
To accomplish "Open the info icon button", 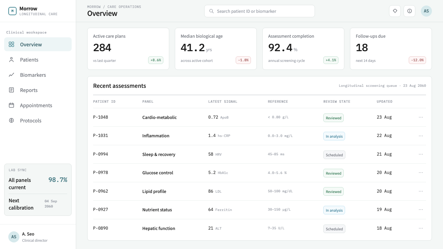I will pos(409,11).
